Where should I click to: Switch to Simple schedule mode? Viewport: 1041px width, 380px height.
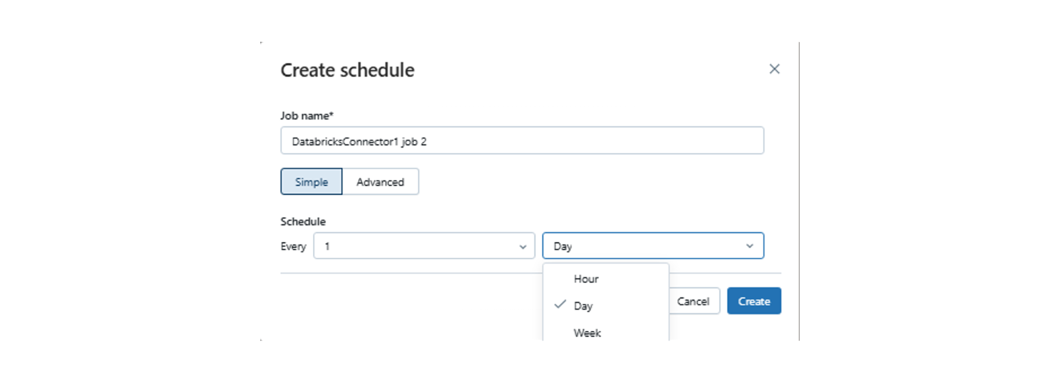(311, 182)
